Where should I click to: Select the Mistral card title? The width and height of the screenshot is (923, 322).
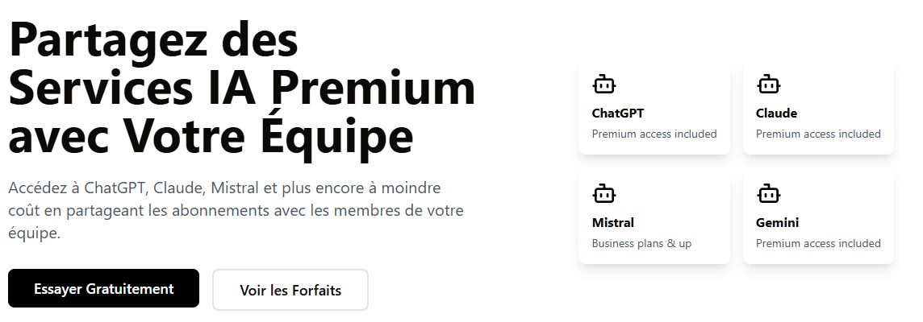(x=613, y=223)
